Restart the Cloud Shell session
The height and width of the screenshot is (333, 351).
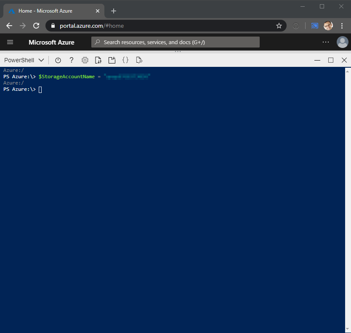coord(58,60)
